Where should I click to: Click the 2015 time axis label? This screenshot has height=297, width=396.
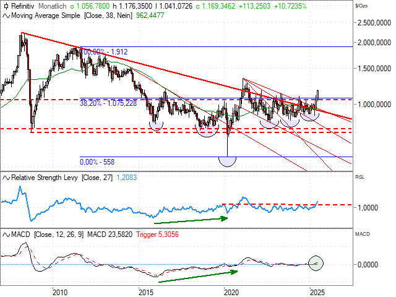pos(146,293)
